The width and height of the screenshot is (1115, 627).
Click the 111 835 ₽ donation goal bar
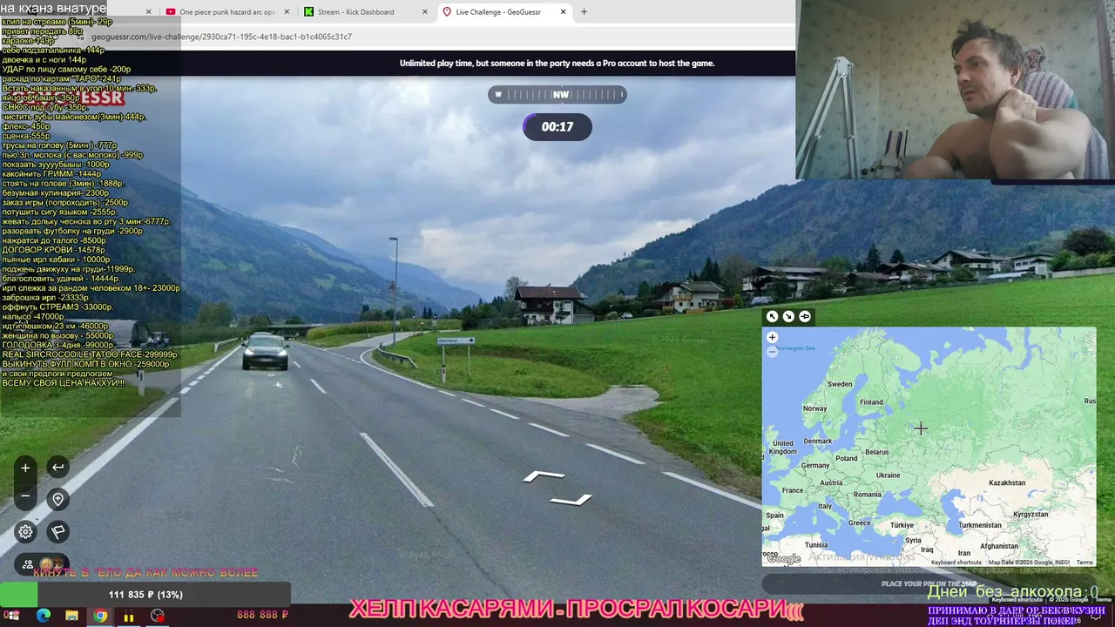tap(145, 595)
